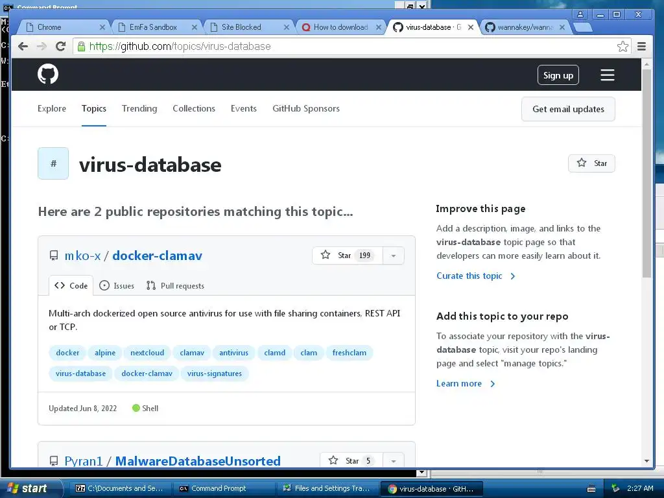
Task: Switch to the How to download tab
Action: (340, 27)
